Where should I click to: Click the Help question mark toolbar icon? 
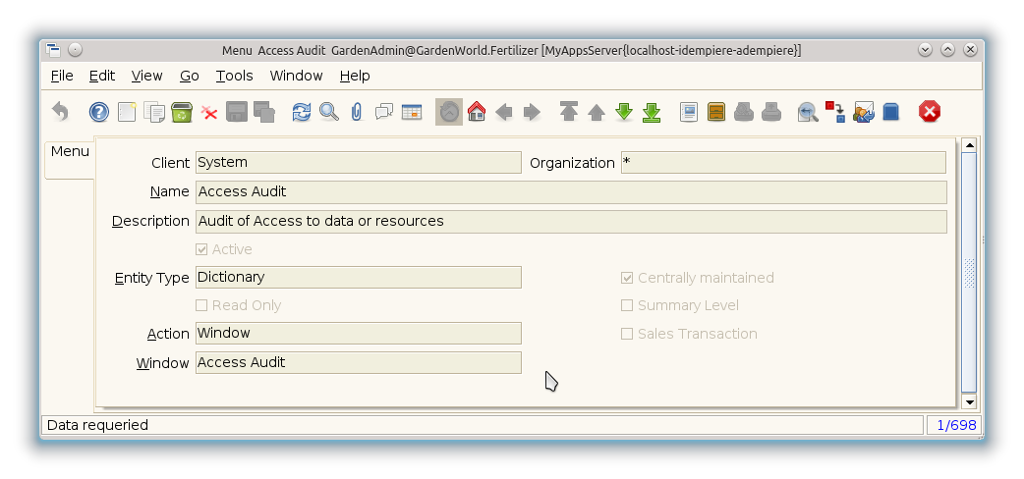(99, 112)
